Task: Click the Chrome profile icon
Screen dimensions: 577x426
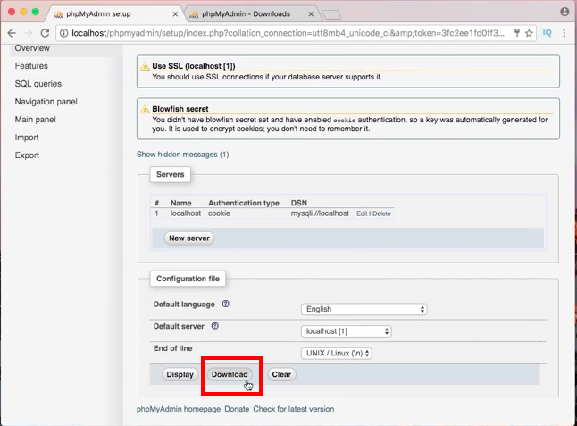Action: 564,12
